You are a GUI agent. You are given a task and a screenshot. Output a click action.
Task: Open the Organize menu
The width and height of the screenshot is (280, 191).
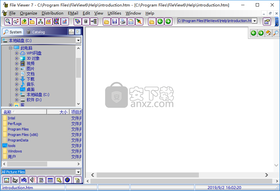click(28, 13)
